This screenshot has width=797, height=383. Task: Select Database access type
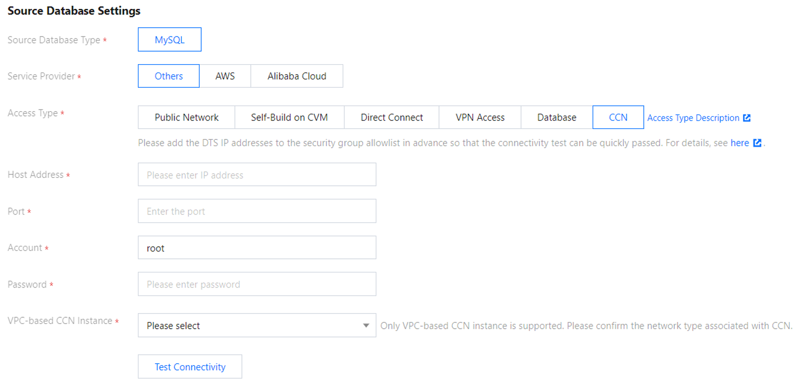[x=557, y=117]
